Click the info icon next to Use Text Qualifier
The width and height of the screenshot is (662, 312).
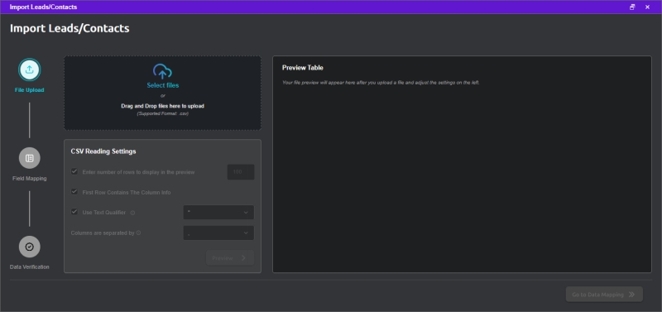point(132,213)
